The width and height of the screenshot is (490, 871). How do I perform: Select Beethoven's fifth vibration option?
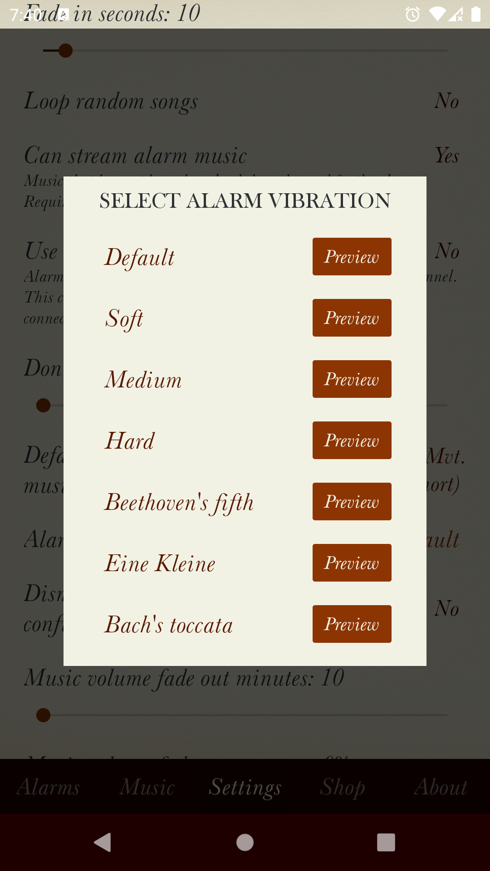[x=179, y=503]
